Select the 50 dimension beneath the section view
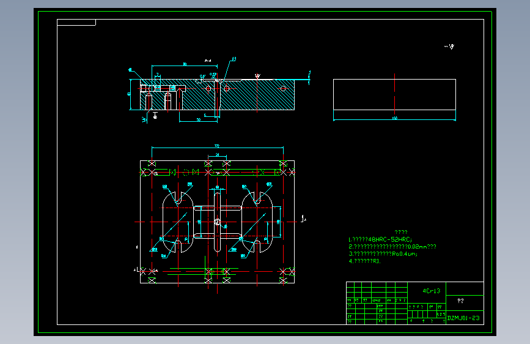Image resolution: width=530 pixels, height=344 pixels. (199, 119)
